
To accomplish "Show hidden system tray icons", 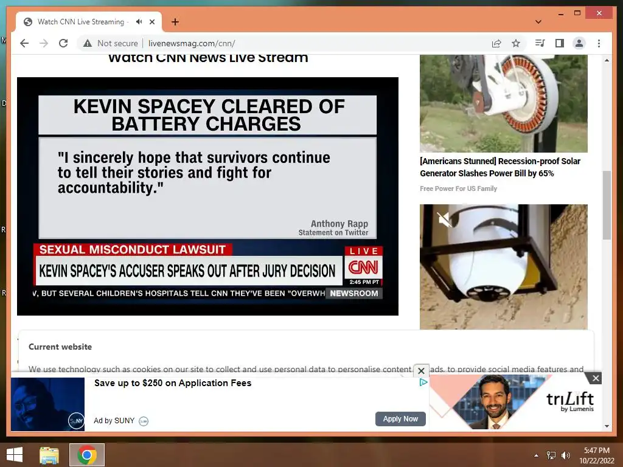I will coord(537,455).
